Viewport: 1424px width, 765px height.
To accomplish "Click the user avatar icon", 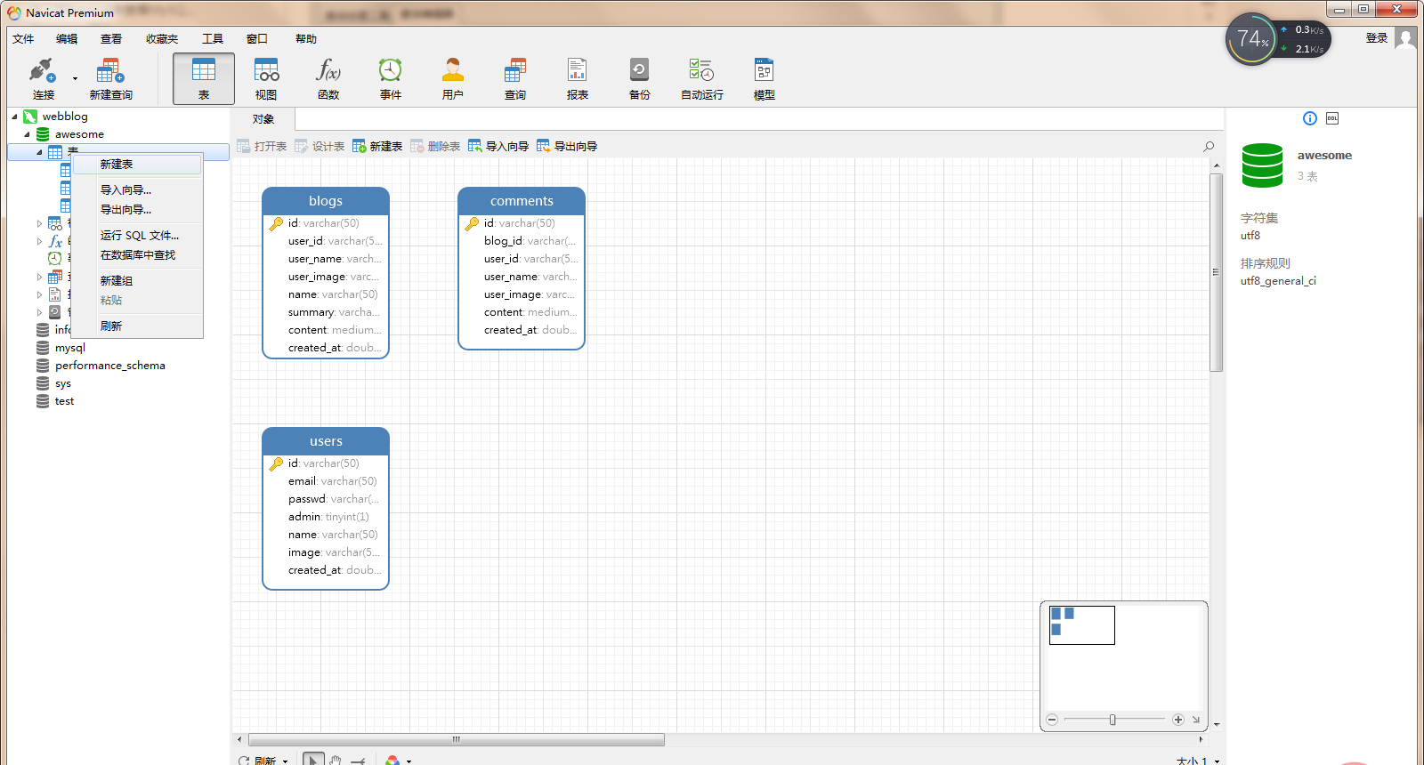I will (1405, 38).
